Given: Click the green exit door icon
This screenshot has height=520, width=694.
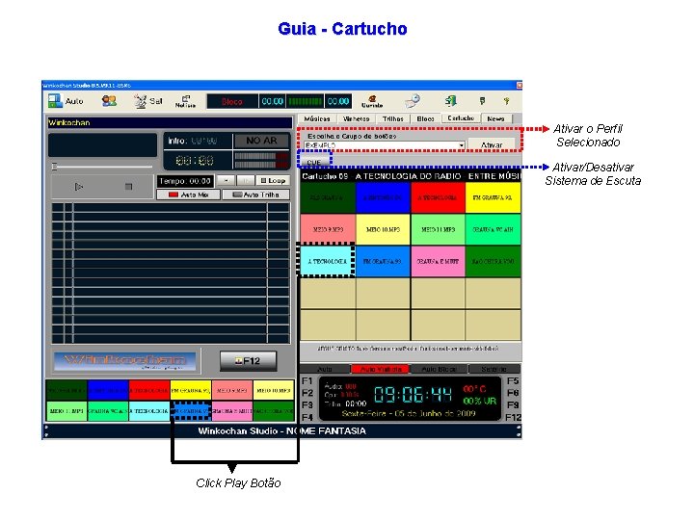Looking at the screenshot, I should 450,101.
